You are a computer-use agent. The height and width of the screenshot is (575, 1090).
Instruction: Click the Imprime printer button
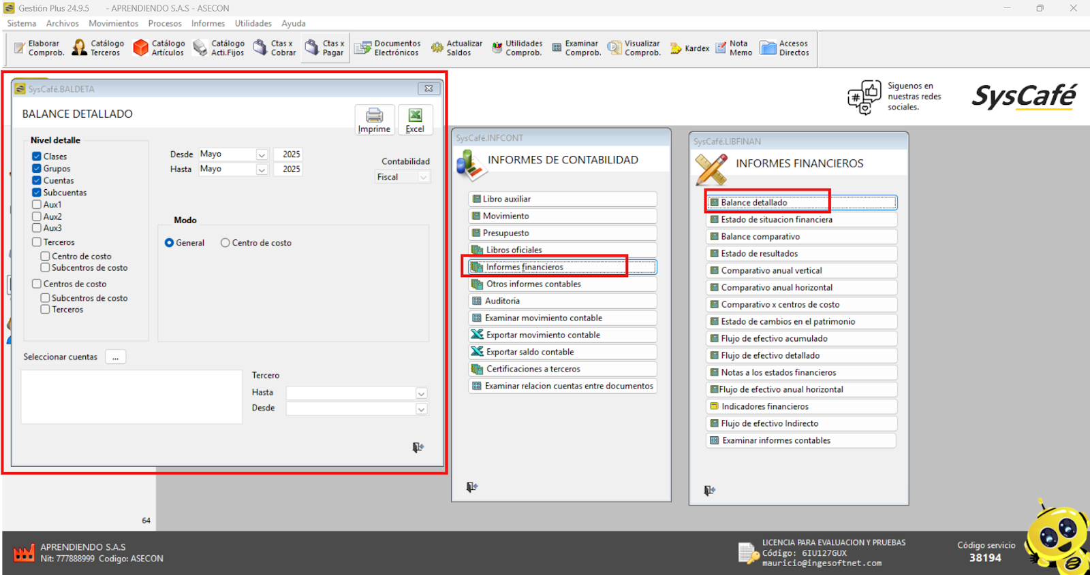tap(374, 120)
